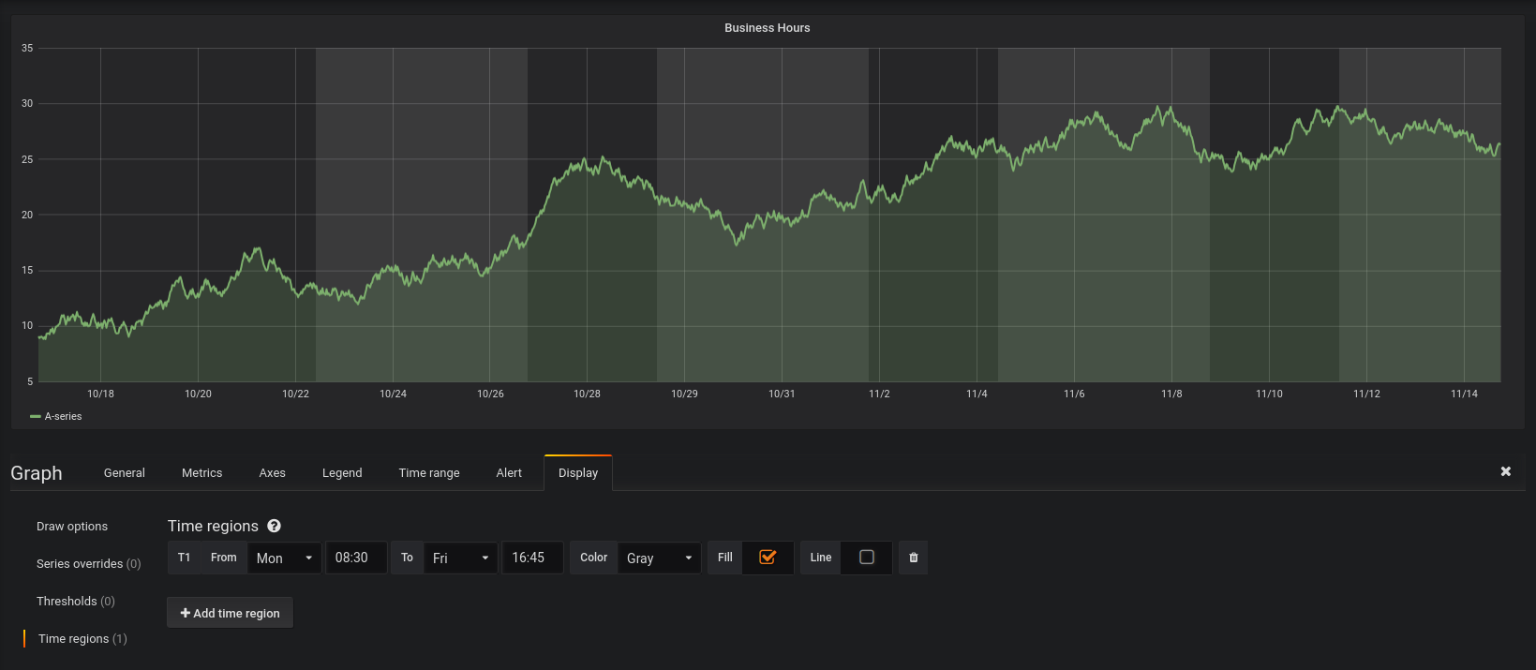
Task: Click the Time regions help question icon
Action: coord(274,527)
